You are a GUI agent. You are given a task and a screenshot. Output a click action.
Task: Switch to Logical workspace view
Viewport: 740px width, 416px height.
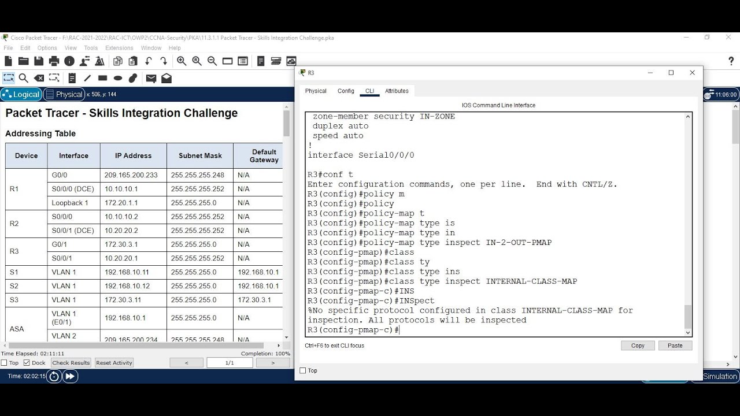[x=21, y=94]
